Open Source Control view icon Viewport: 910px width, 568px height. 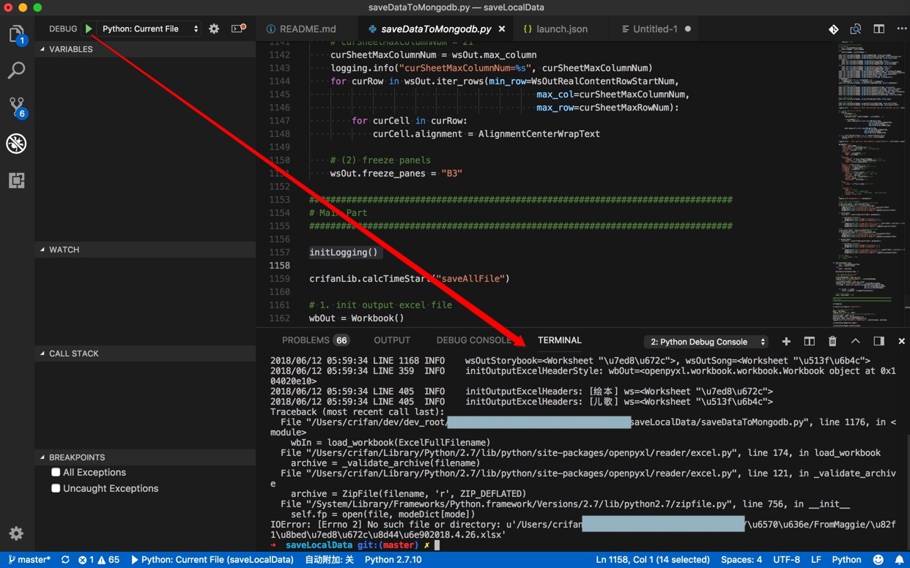[16, 107]
